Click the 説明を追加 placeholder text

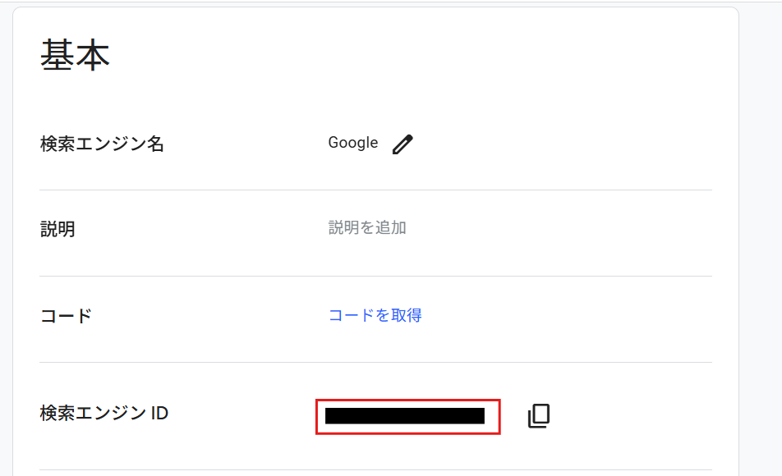pyautogui.click(x=367, y=227)
